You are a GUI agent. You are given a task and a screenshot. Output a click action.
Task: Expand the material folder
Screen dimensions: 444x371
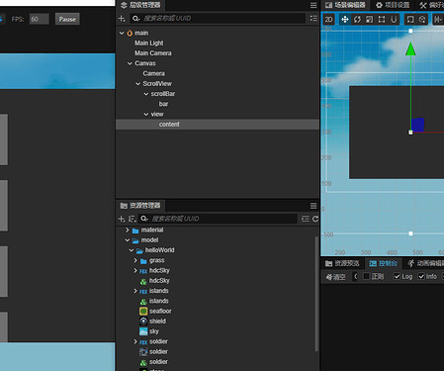(x=128, y=230)
